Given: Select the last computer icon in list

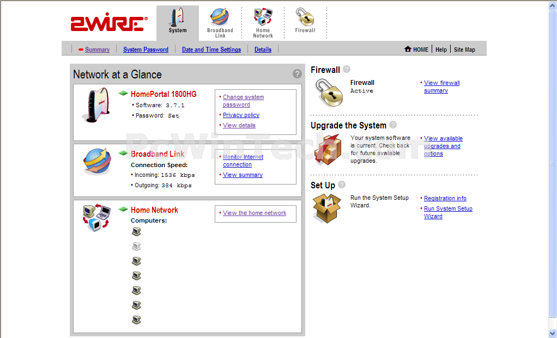Looking at the screenshot, I should click(136, 320).
